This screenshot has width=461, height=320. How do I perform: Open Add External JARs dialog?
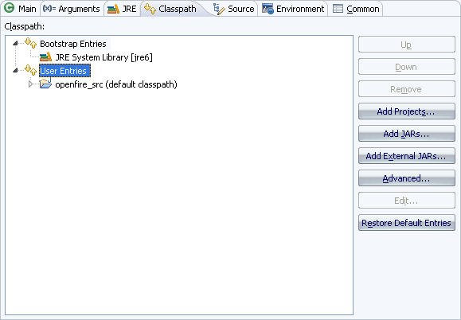tap(407, 156)
